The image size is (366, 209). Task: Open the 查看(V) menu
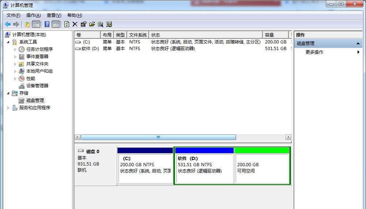(54, 15)
